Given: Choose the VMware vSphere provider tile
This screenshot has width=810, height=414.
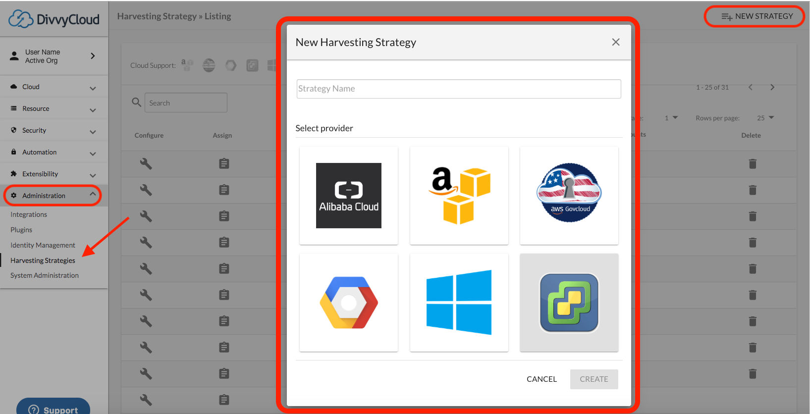Looking at the screenshot, I should click(569, 303).
